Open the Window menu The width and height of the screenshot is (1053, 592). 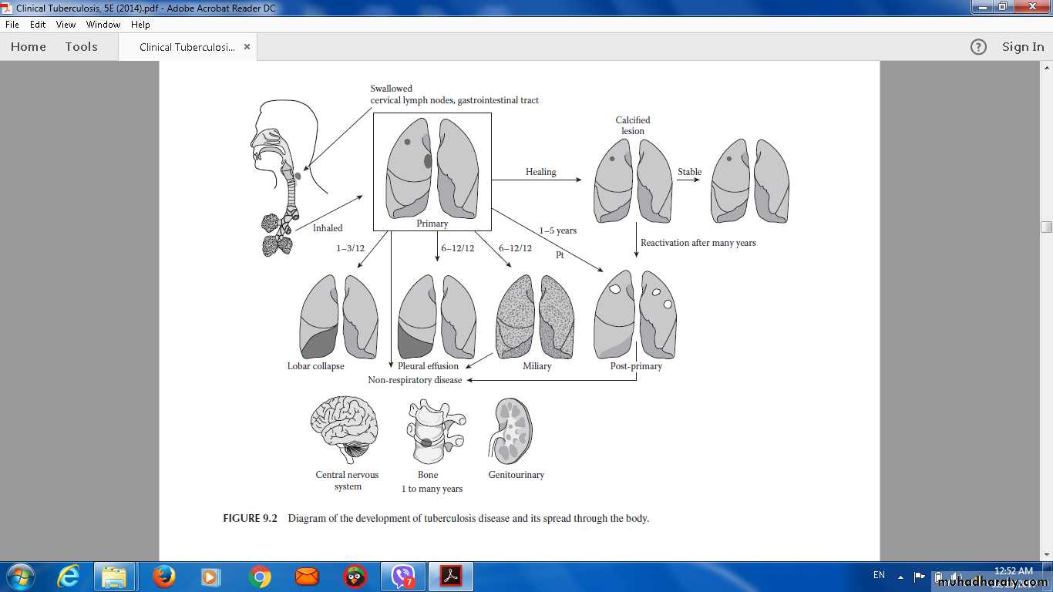(103, 25)
